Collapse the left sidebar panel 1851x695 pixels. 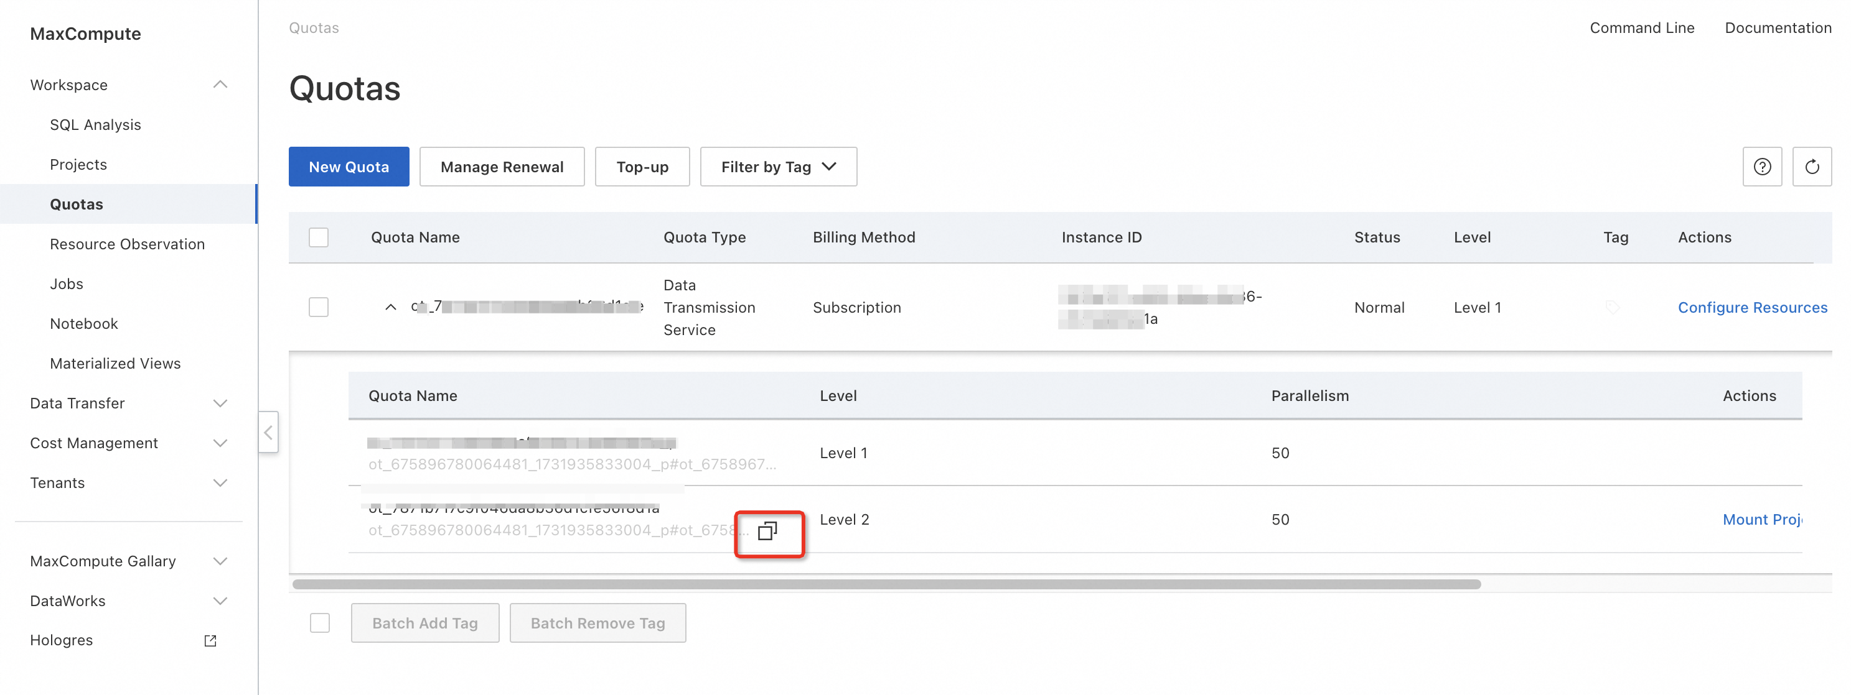coord(268,432)
